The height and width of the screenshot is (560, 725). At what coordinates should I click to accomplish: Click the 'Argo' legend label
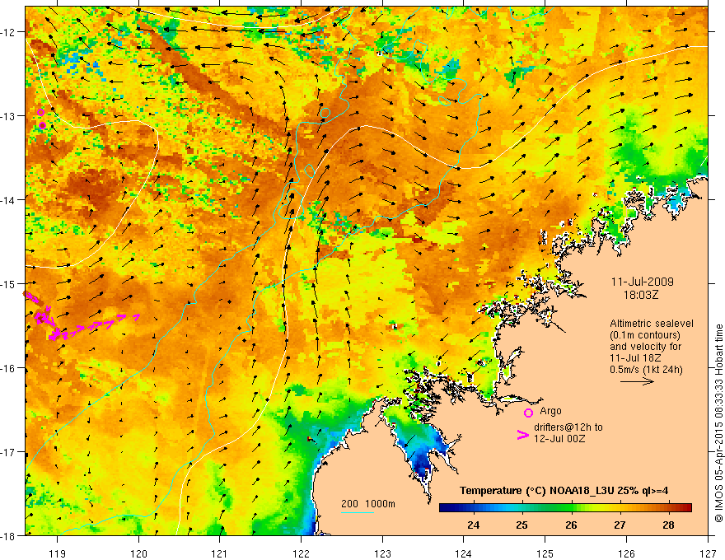click(x=550, y=411)
